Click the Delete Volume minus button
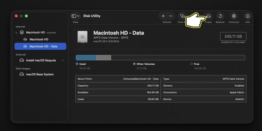Image resolution: width=262 pixels, height=131 pixels. coord(171,16)
